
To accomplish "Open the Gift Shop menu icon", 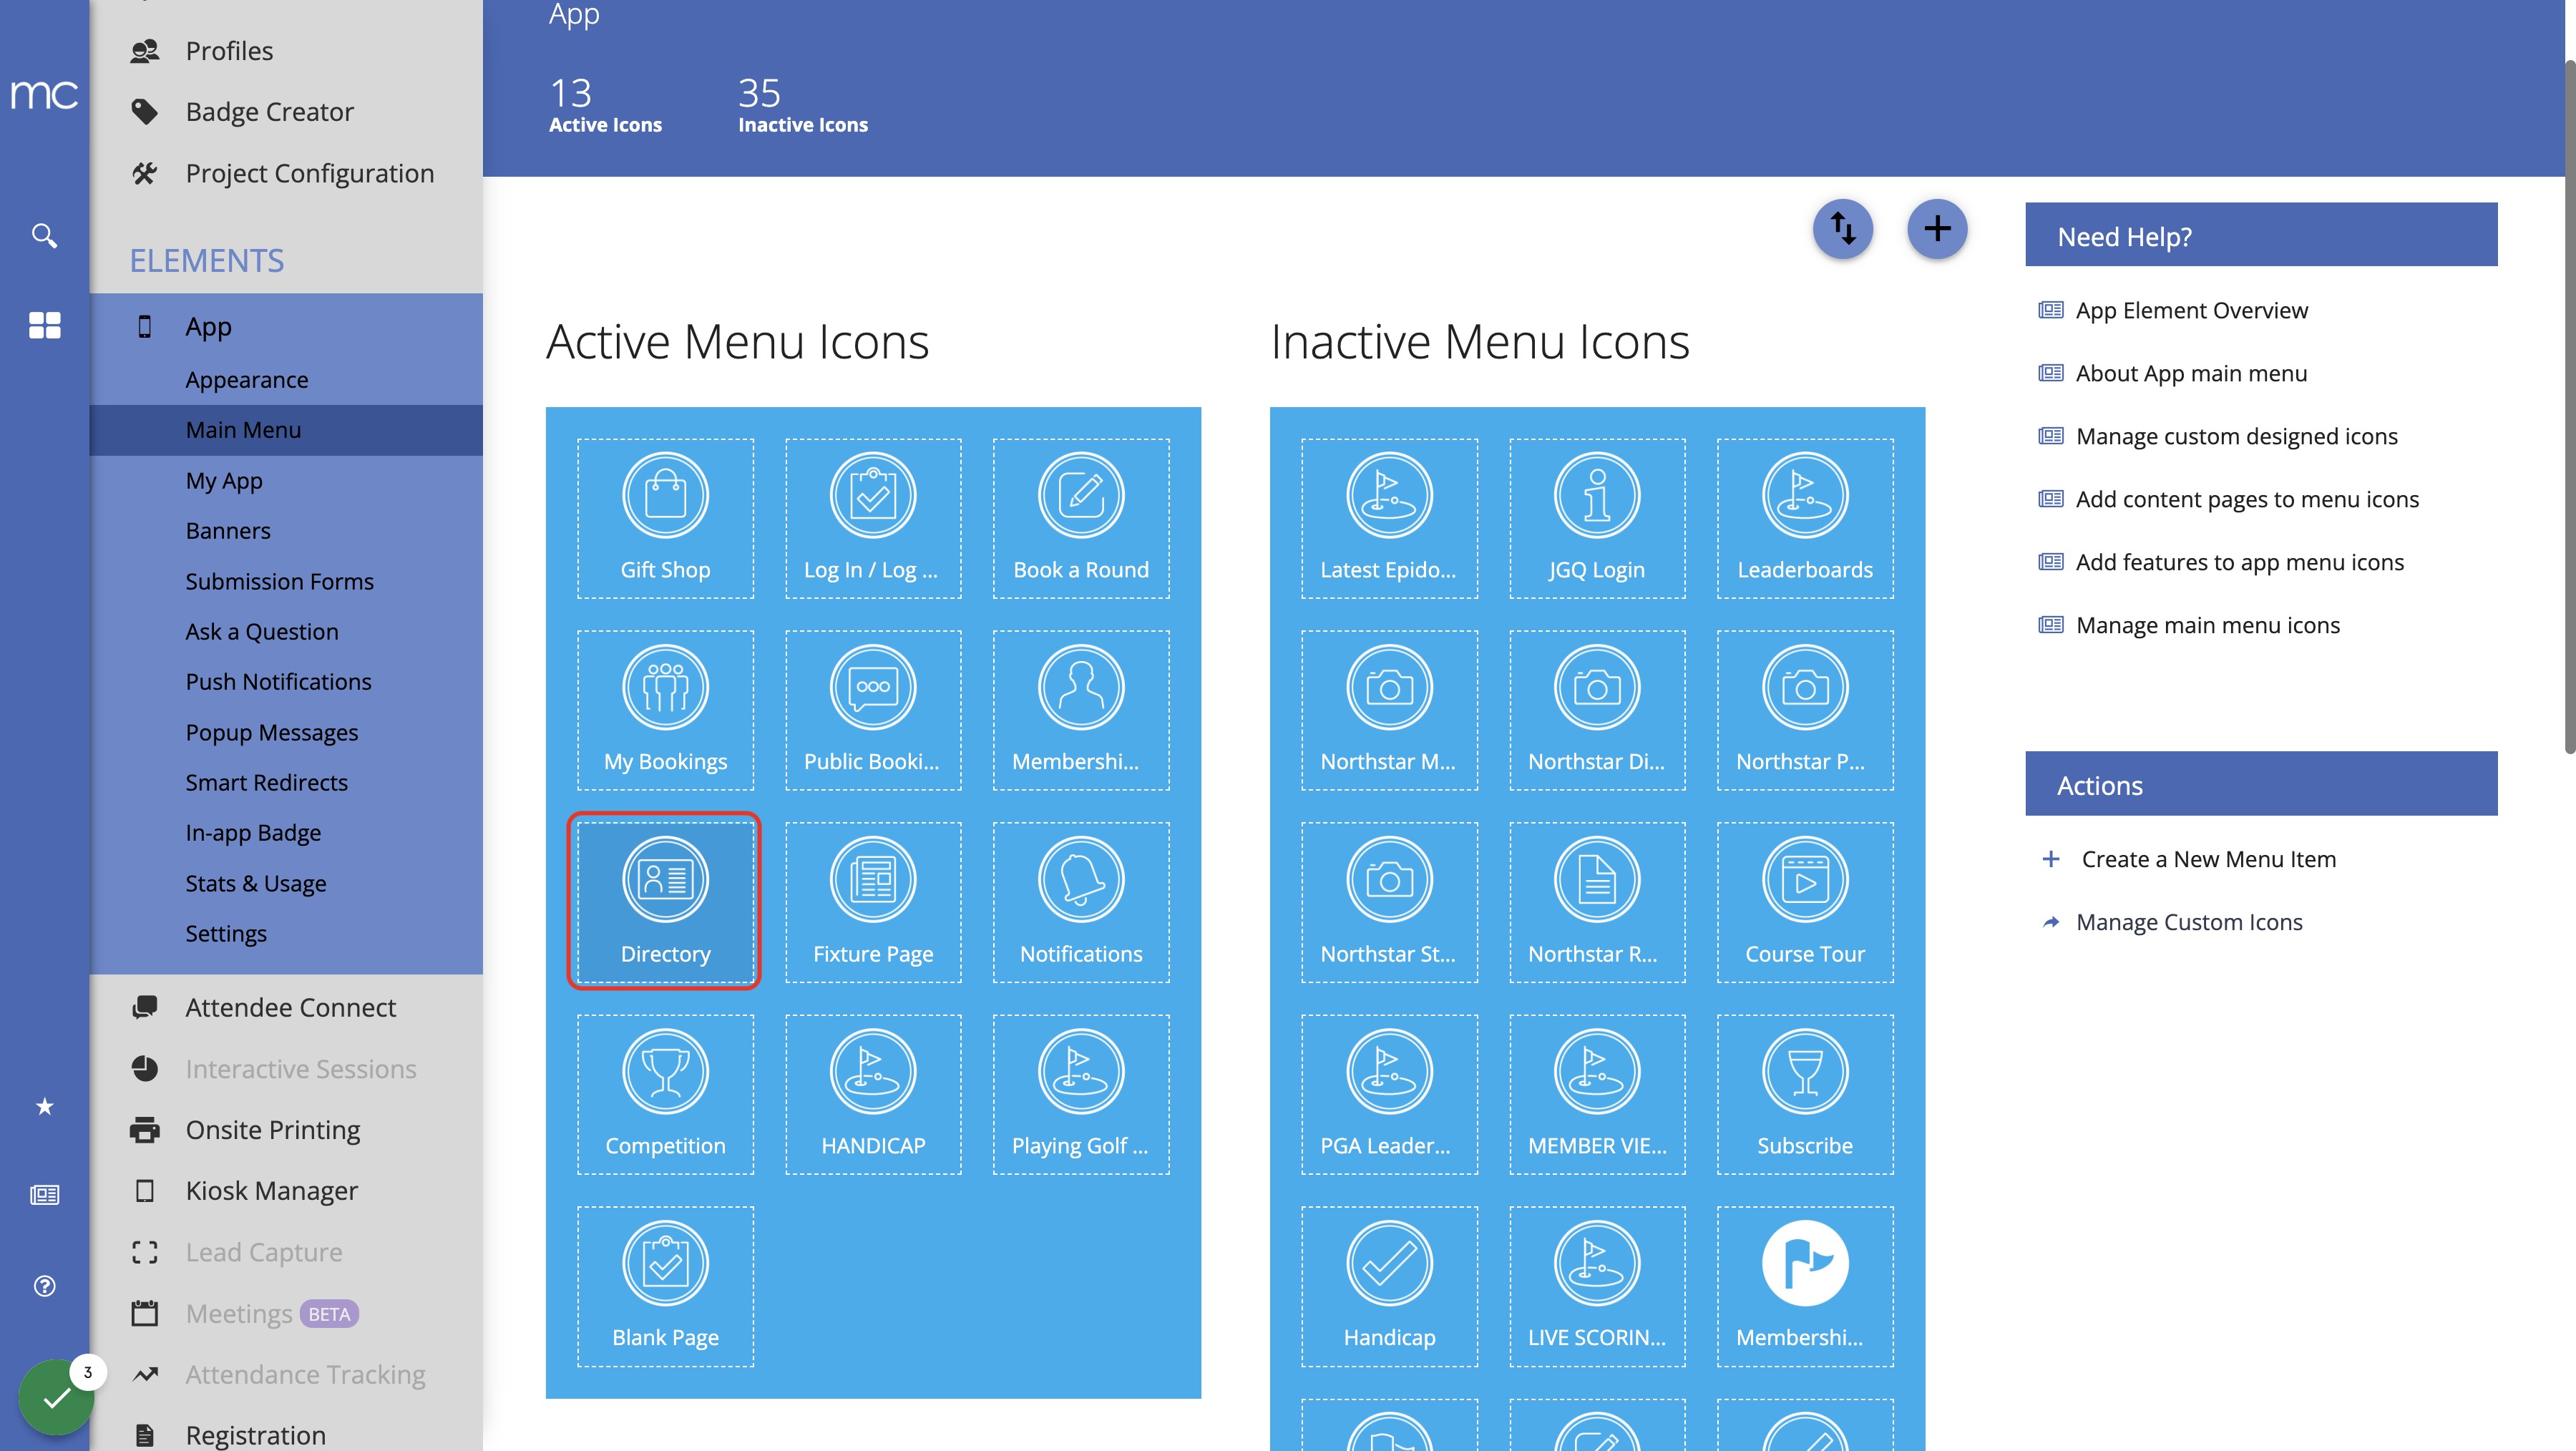I will tap(665, 518).
